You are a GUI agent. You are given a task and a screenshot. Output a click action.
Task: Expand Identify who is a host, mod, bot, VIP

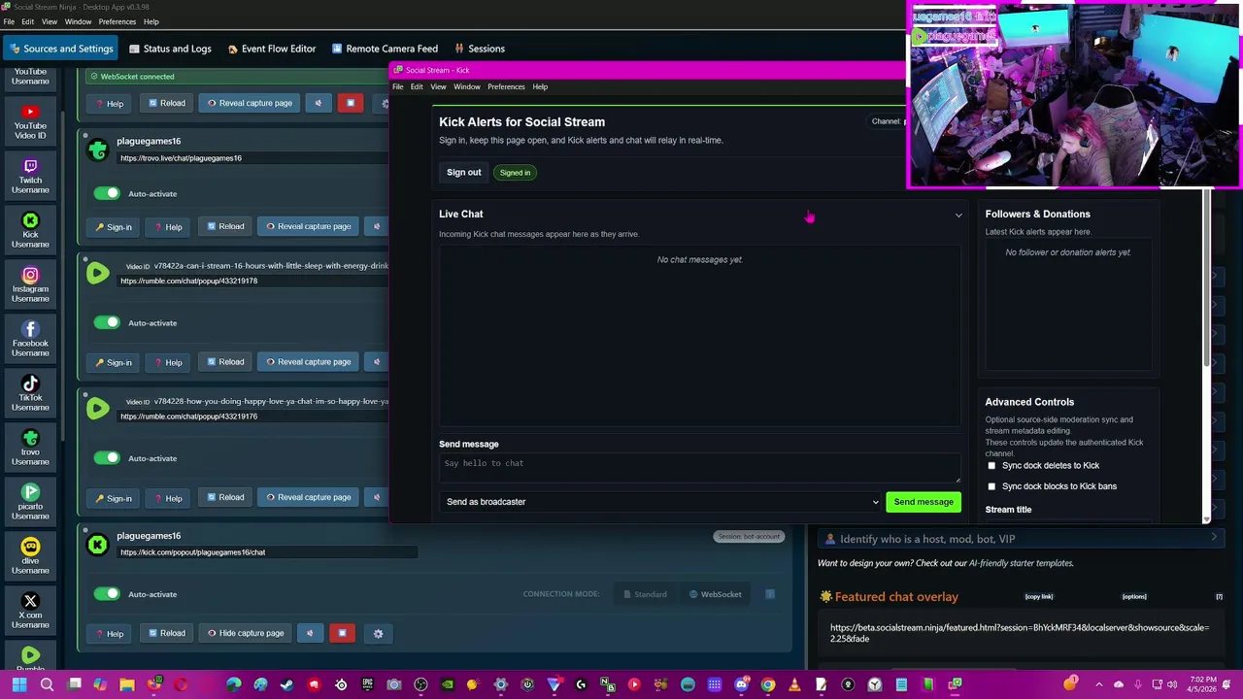pyautogui.click(x=1019, y=539)
